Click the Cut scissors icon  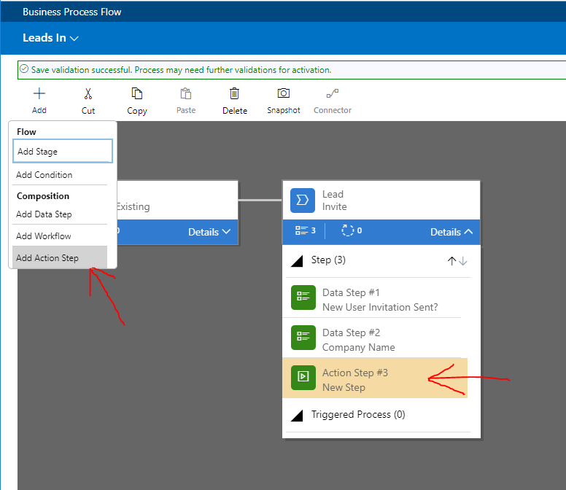point(88,94)
